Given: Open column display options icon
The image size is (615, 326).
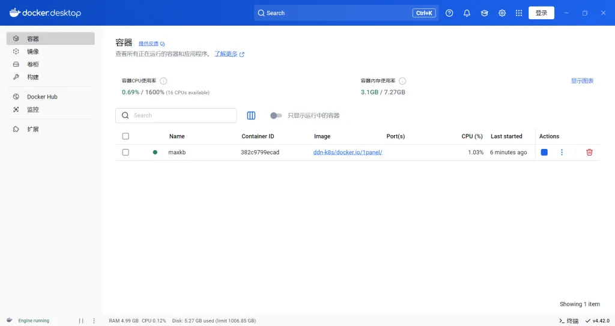Looking at the screenshot, I should coord(251,115).
